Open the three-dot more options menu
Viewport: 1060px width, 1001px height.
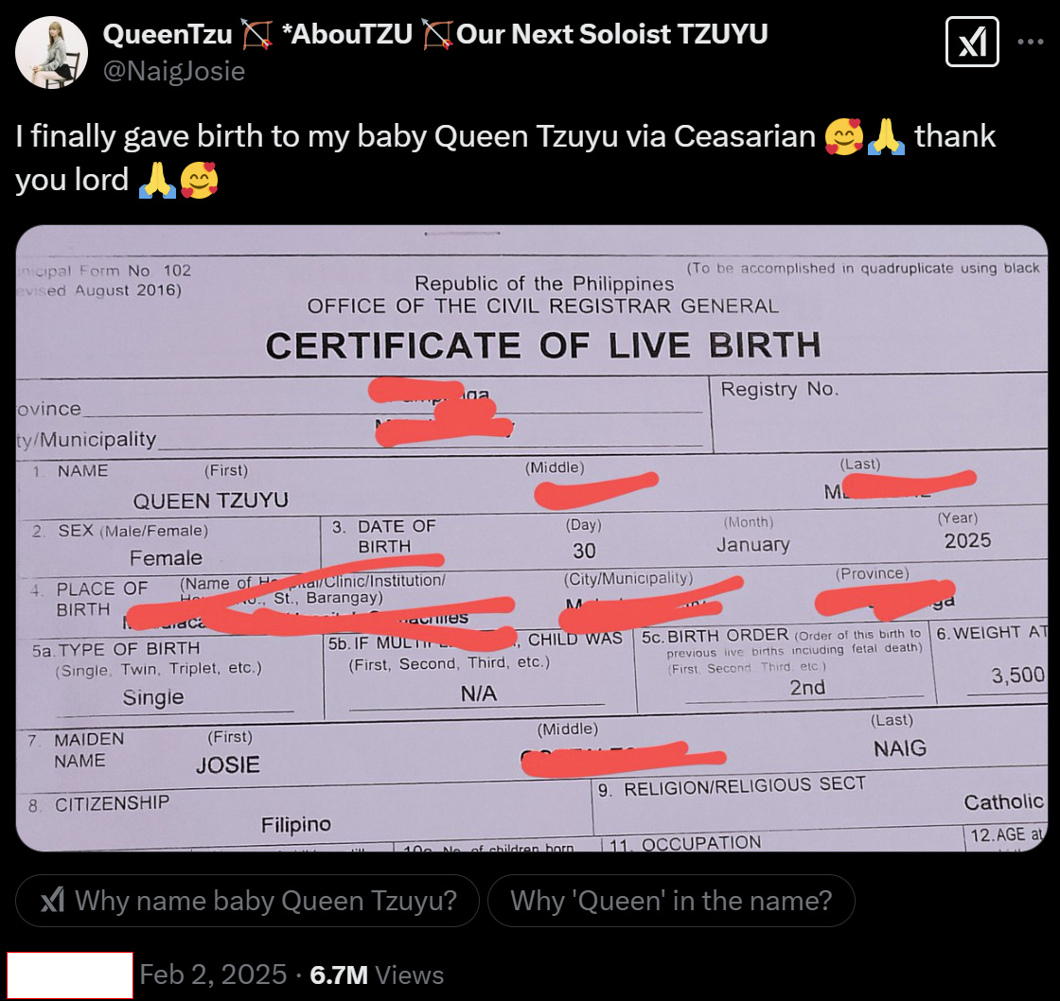click(1031, 42)
